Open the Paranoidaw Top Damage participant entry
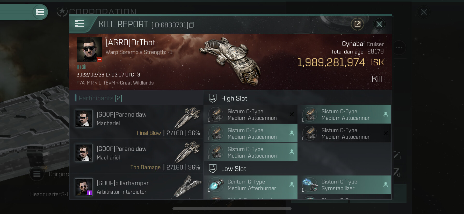The width and height of the screenshot is (464, 214). [136, 156]
